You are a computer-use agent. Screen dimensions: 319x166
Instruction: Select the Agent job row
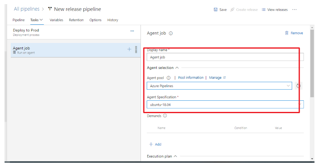point(76,50)
